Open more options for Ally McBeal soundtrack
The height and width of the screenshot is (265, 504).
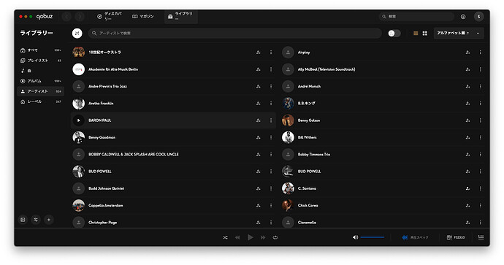click(481, 69)
